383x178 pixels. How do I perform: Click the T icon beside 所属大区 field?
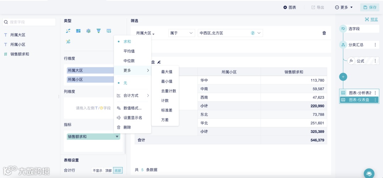tap(6, 35)
